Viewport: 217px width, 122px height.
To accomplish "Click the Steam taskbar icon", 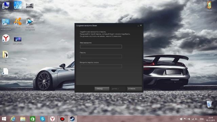I will (72, 119).
